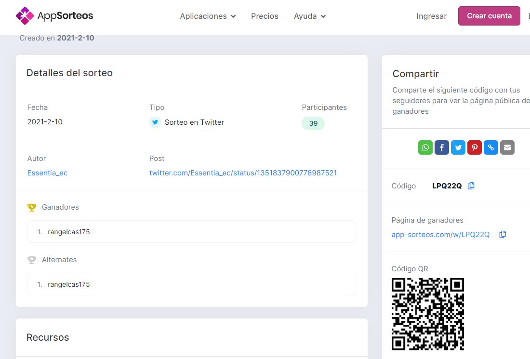The image size is (530, 359).
Task: Share on Facebook using its icon
Action: [x=442, y=147]
